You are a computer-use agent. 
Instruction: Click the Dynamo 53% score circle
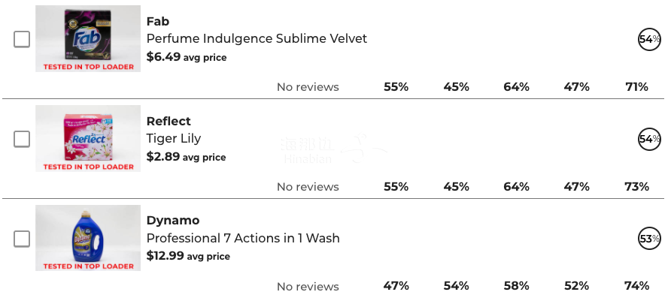(649, 239)
